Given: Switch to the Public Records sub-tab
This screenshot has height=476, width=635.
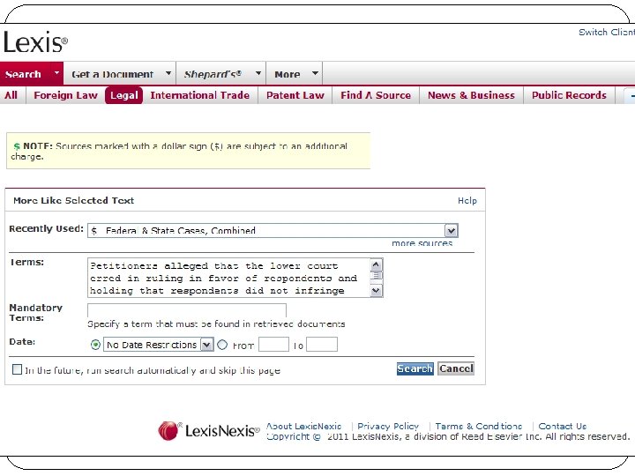Looking at the screenshot, I should [569, 95].
